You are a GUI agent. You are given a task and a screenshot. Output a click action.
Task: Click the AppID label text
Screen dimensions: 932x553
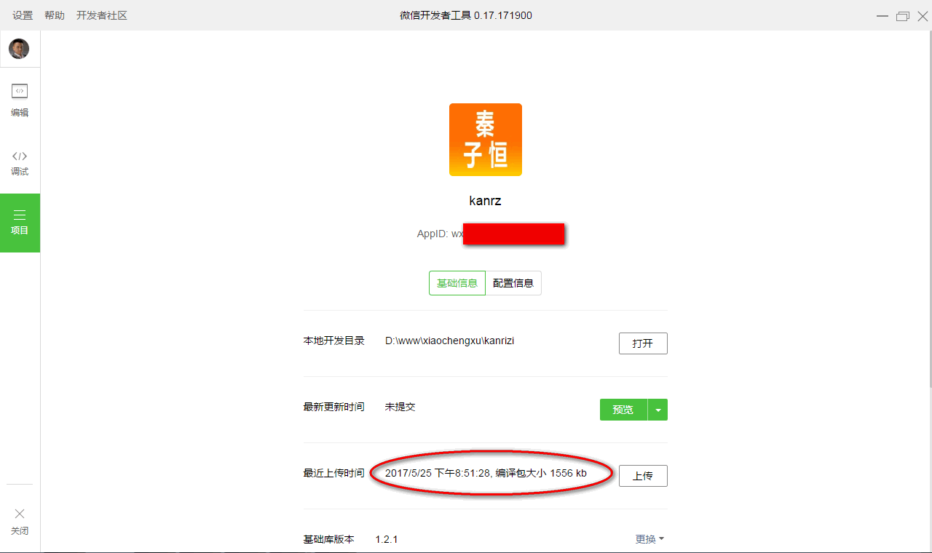[x=433, y=234]
